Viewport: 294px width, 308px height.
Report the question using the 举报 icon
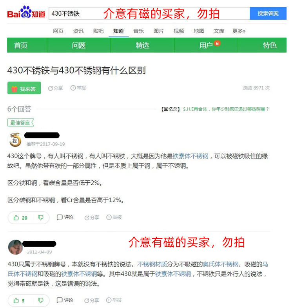coord(78,88)
